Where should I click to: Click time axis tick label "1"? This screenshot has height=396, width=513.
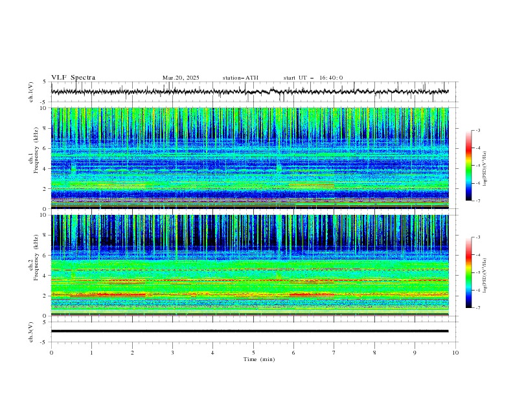[91, 353]
